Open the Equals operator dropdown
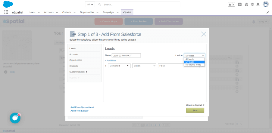 click(x=144, y=66)
